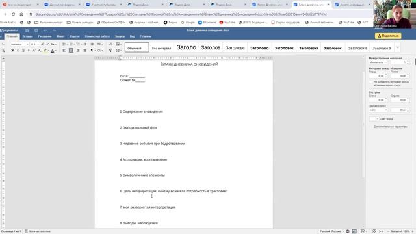Save the document using header save icon
This screenshot has height=234, width=416.
point(27,31)
